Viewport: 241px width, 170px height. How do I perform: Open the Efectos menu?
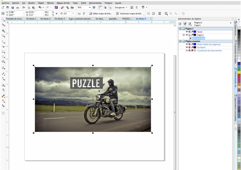click(51, 3)
